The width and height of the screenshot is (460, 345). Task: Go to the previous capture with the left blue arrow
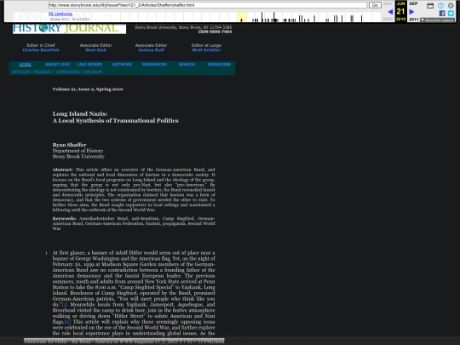pyautogui.click(x=390, y=12)
